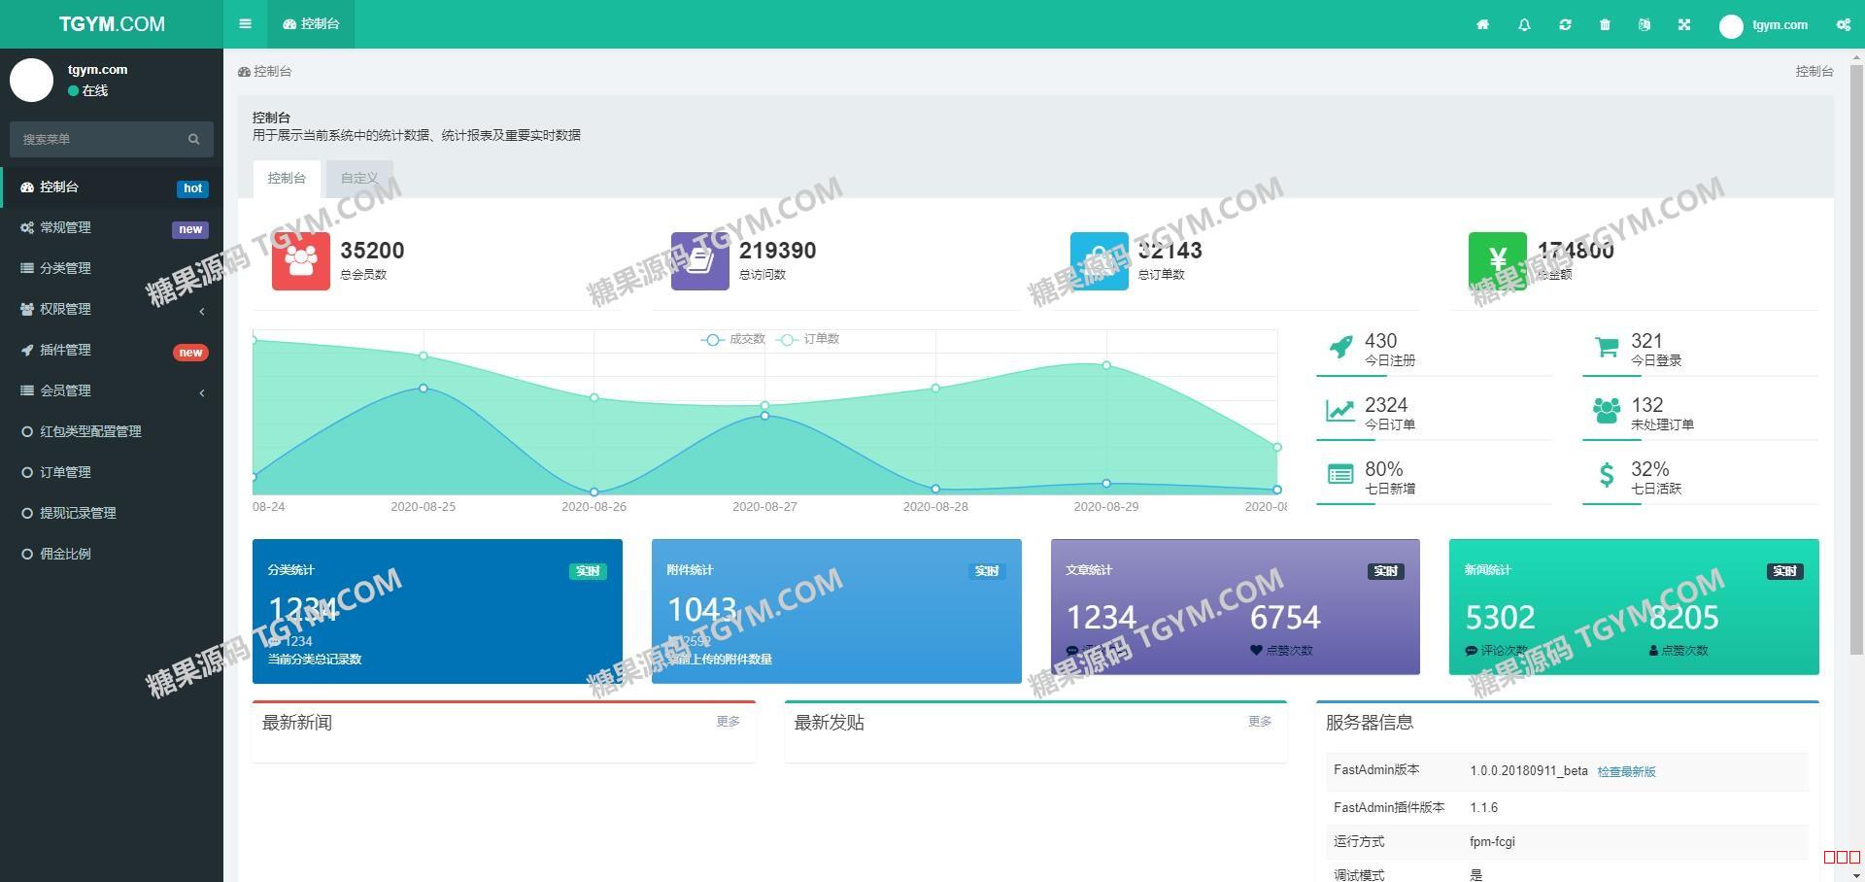Click the page vertical scrollbar

(1858, 359)
